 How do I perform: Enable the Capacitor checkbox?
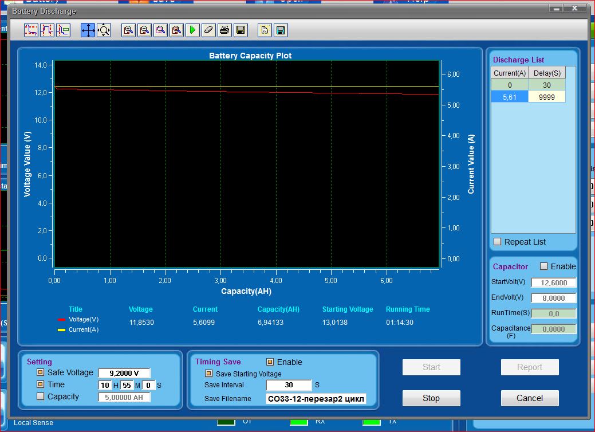point(544,266)
